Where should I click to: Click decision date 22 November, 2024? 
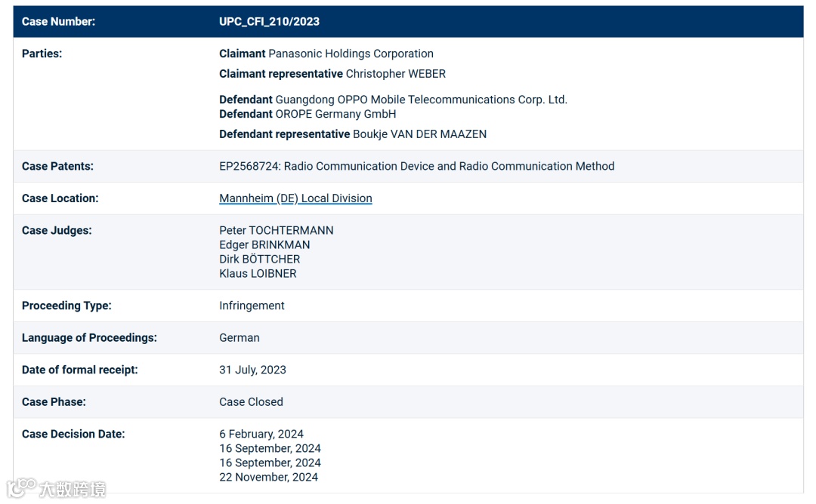click(x=268, y=477)
